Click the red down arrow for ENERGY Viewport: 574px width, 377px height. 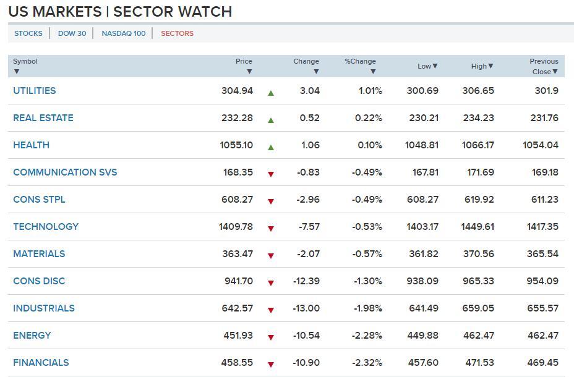pos(270,337)
